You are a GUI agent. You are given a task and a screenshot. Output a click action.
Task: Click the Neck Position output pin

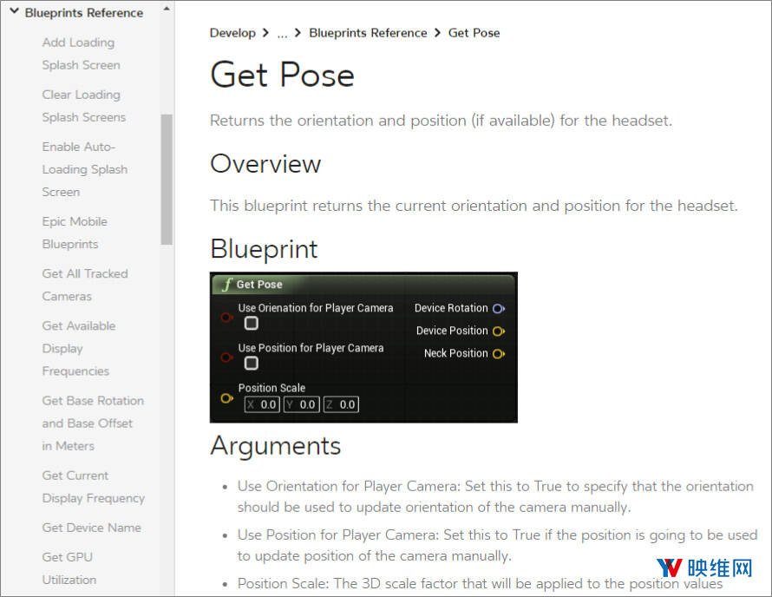(x=498, y=353)
